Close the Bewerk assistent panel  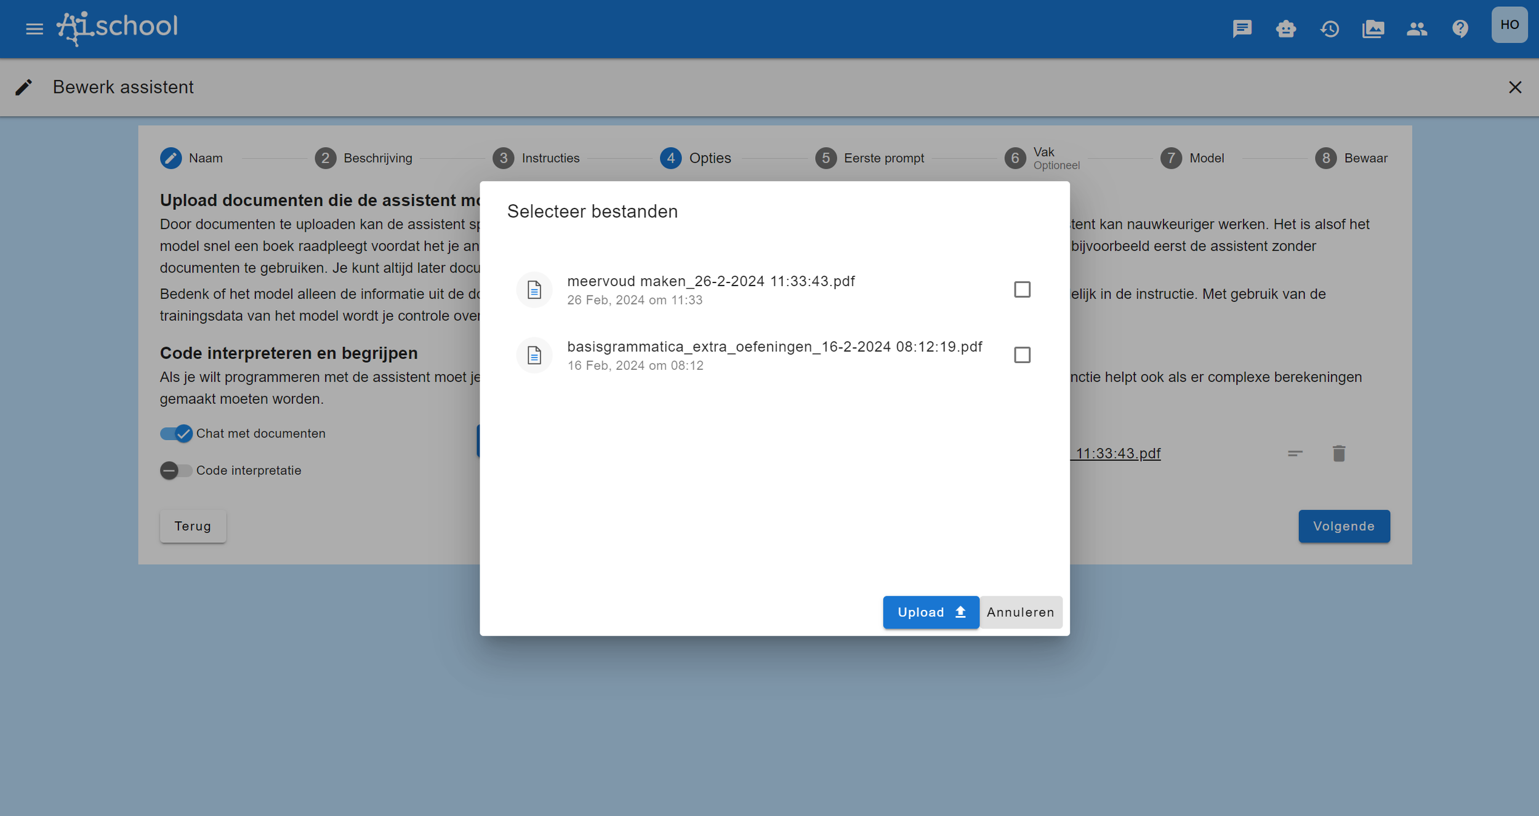(1515, 87)
